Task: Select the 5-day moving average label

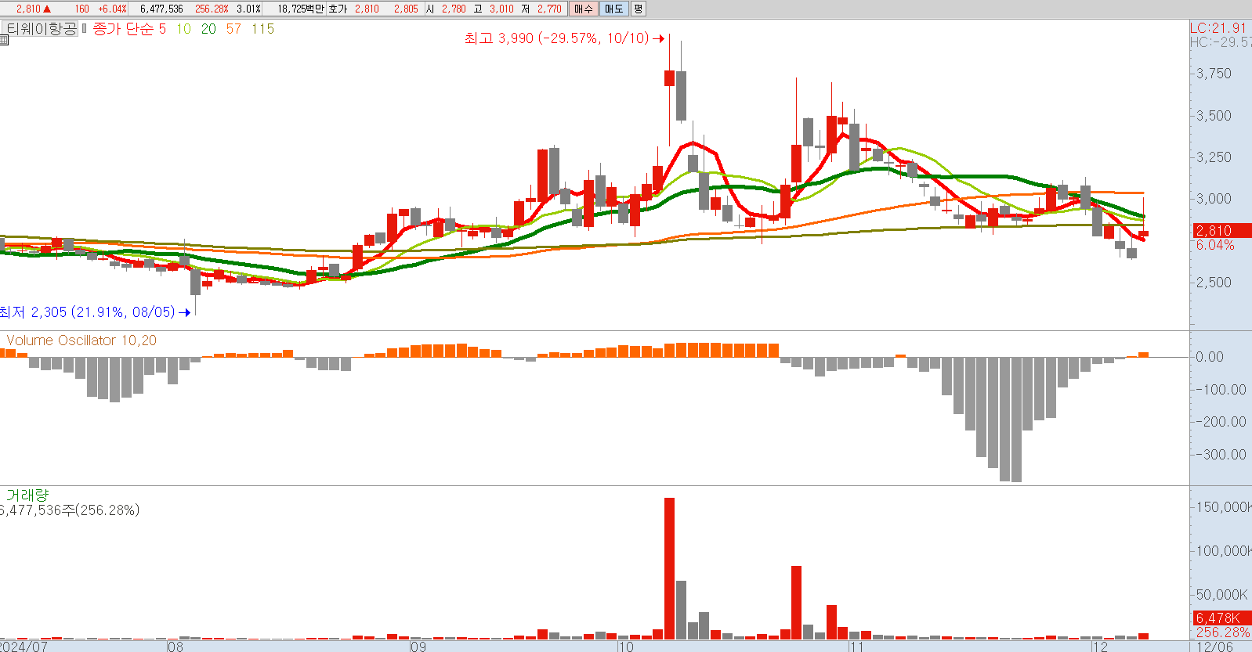Action: [162, 29]
